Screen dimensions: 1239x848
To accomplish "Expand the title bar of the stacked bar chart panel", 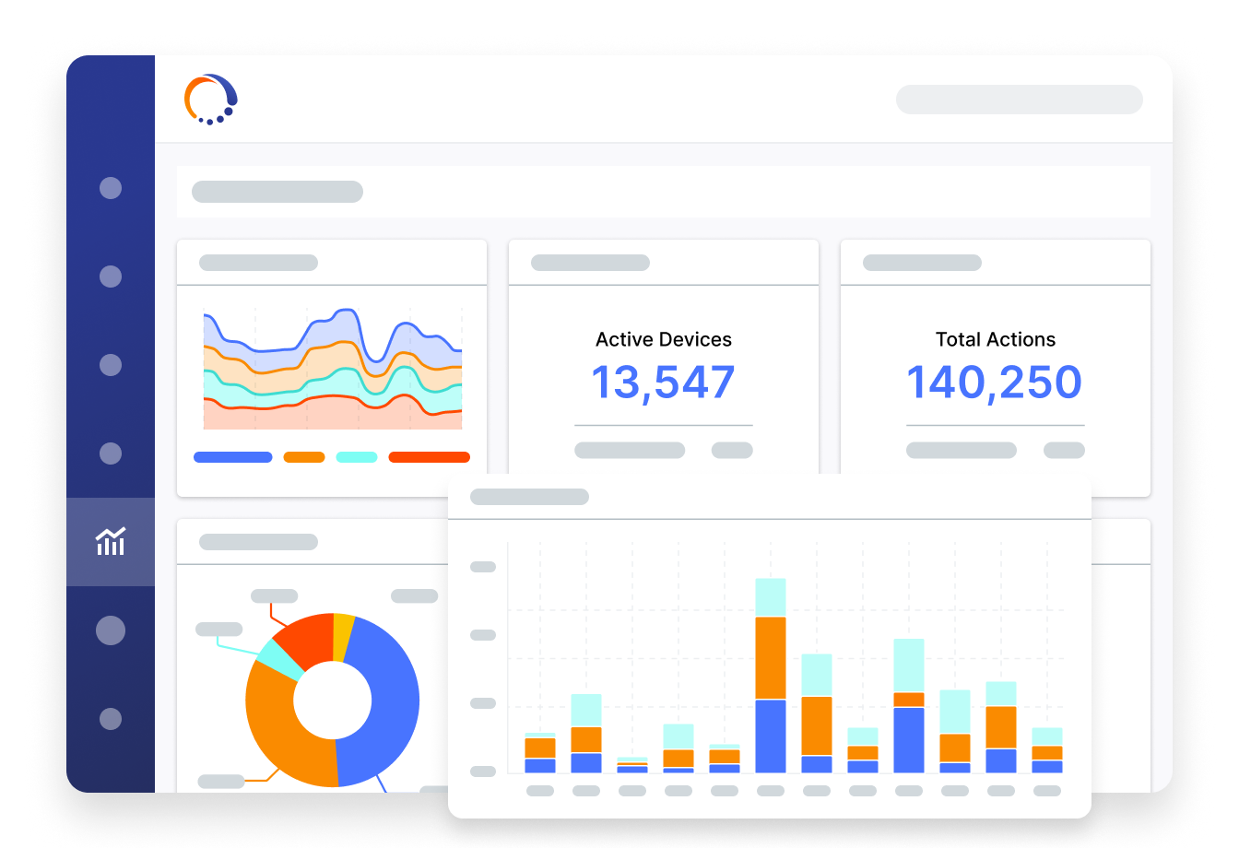I will click(528, 497).
